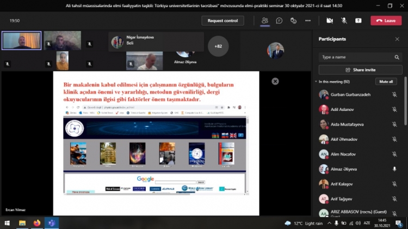Open the More actions ellipsis menu
Image resolution: width=408 pixels, height=229 pixels.
click(x=308, y=21)
